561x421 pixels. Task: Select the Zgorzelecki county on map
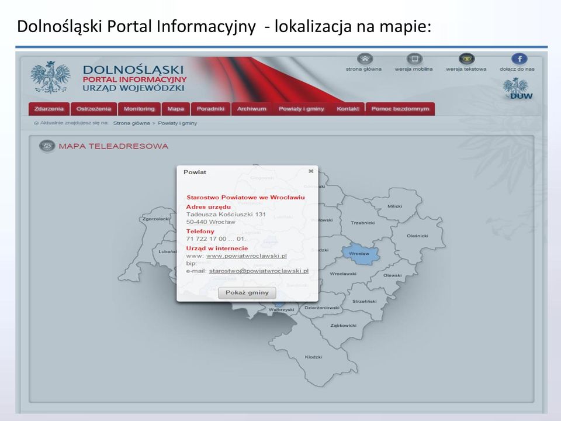click(x=155, y=219)
